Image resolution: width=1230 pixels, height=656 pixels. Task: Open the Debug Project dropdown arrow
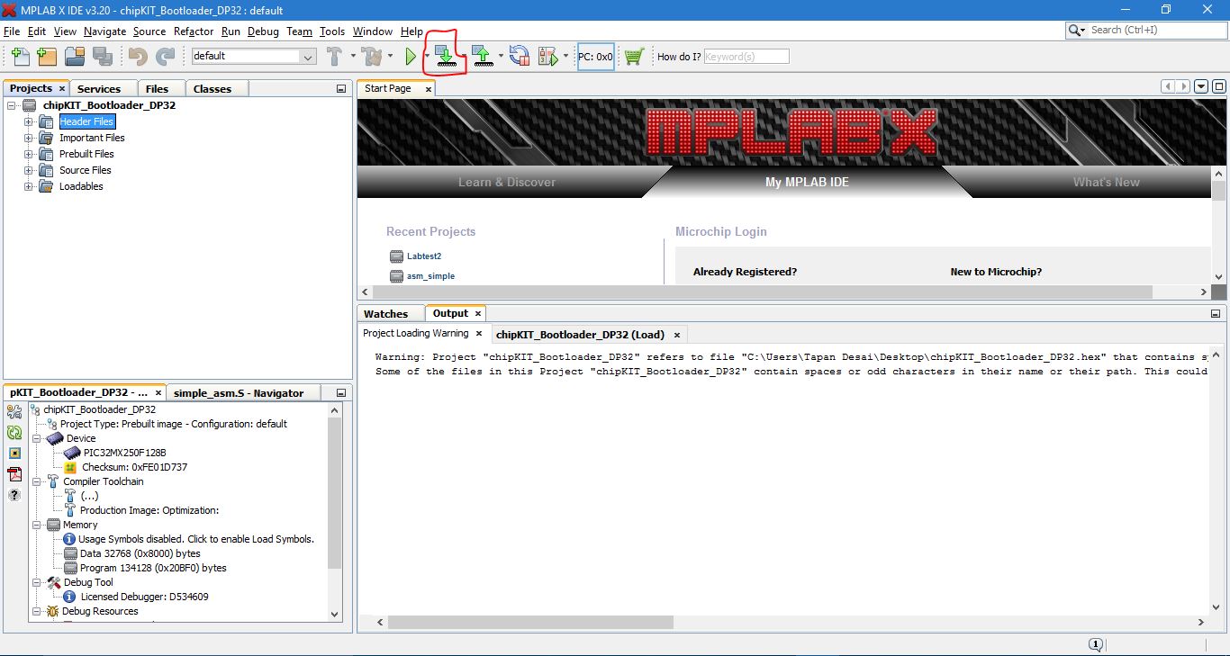[x=565, y=57]
